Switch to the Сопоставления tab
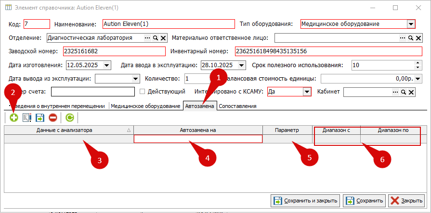431x213 pixels. coord(238,106)
